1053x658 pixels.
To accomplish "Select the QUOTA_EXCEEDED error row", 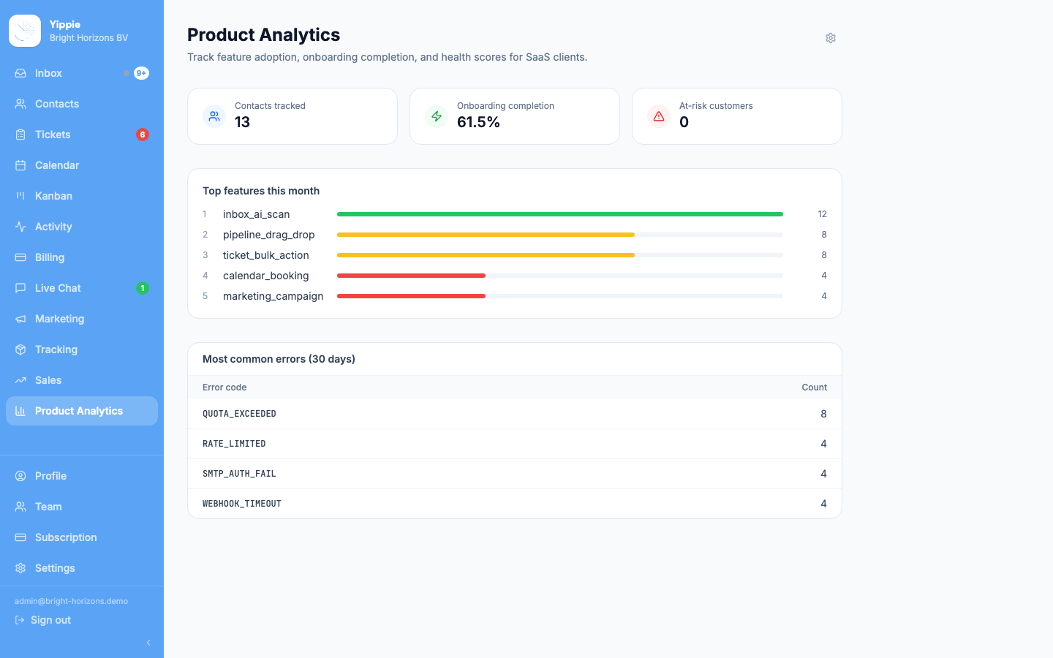I will pos(515,414).
